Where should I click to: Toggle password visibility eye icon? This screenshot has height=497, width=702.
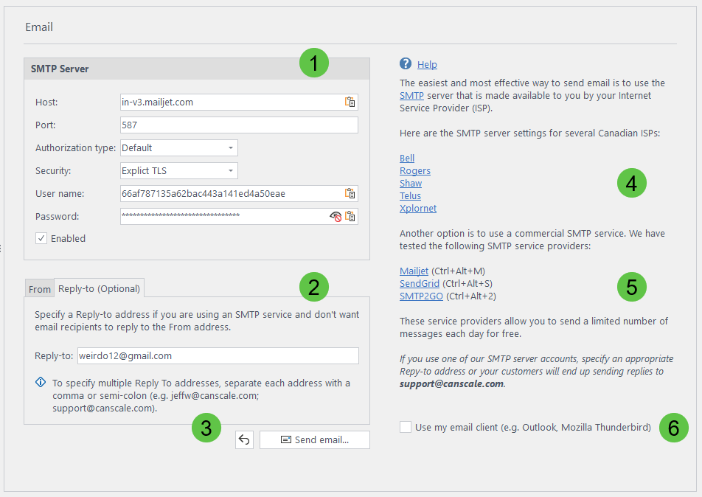pyautogui.click(x=336, y=217)
